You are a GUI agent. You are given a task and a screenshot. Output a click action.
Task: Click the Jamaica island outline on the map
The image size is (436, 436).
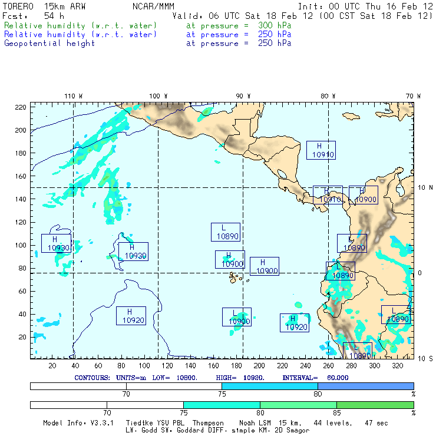tap(351, 116)
